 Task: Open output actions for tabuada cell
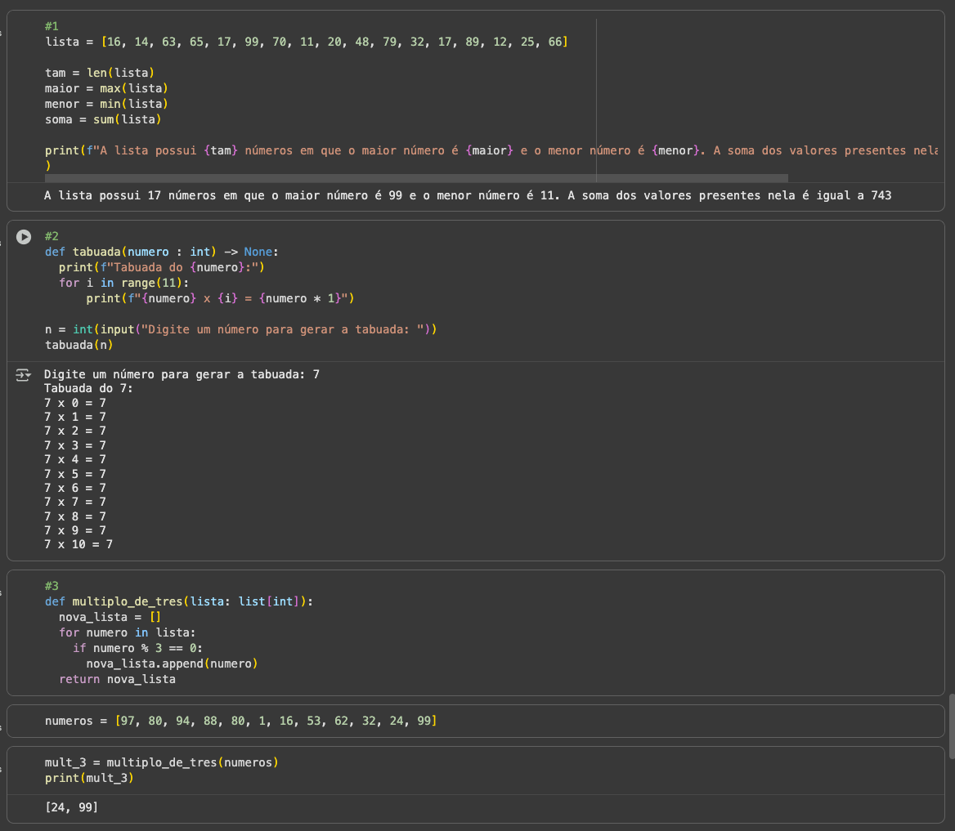coord(24,375)
